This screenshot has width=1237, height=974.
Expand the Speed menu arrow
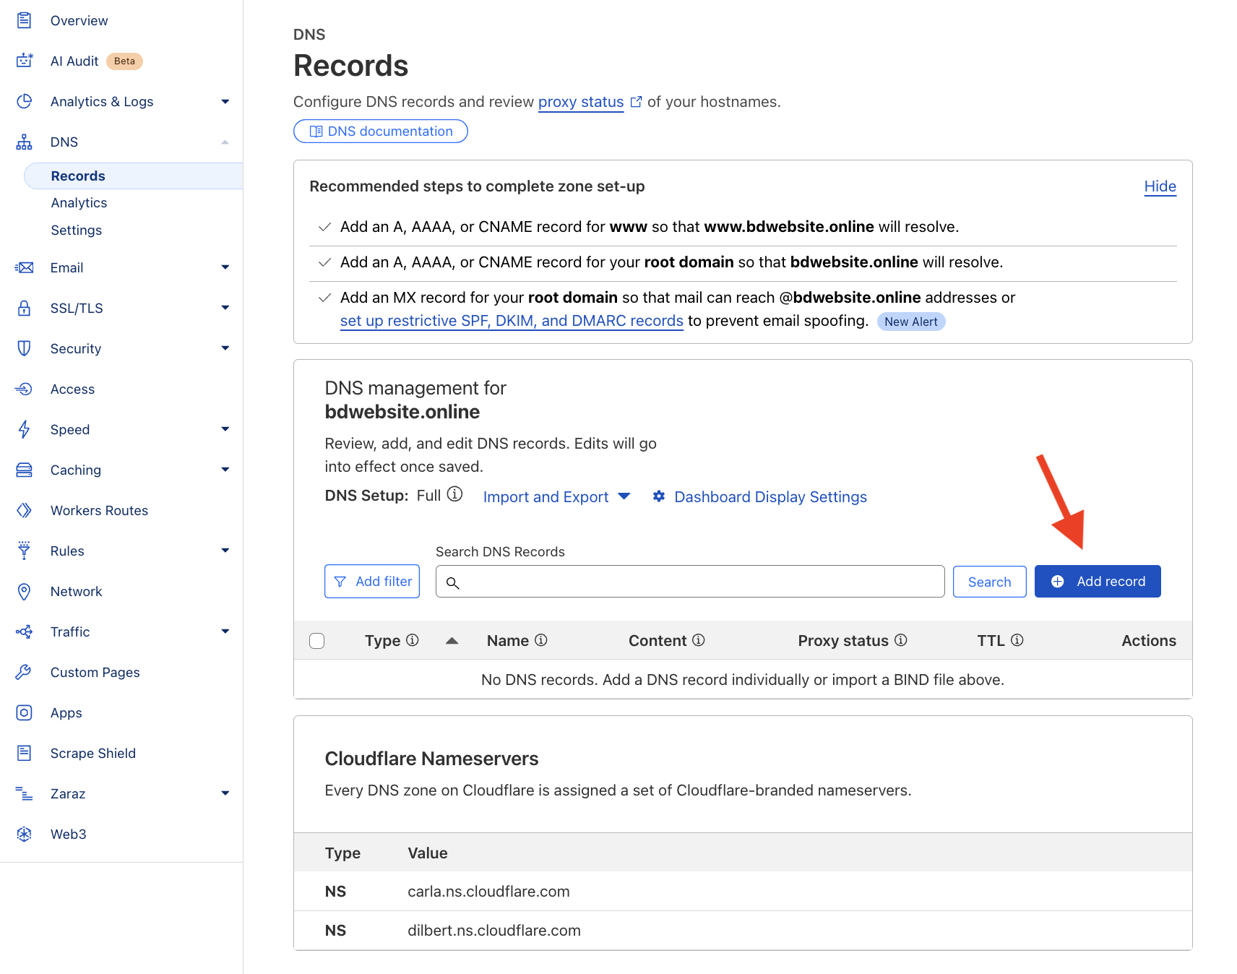(225, 429)
